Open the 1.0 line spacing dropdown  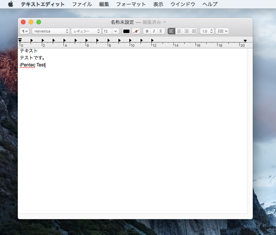(207, 31)
